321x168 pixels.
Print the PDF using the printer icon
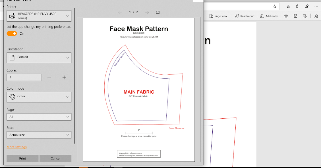[286, 16]
